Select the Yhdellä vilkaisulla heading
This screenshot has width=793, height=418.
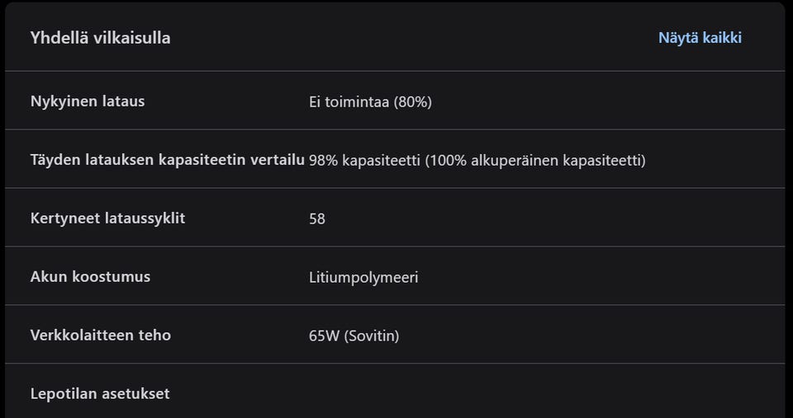click(x=100, y=38)
